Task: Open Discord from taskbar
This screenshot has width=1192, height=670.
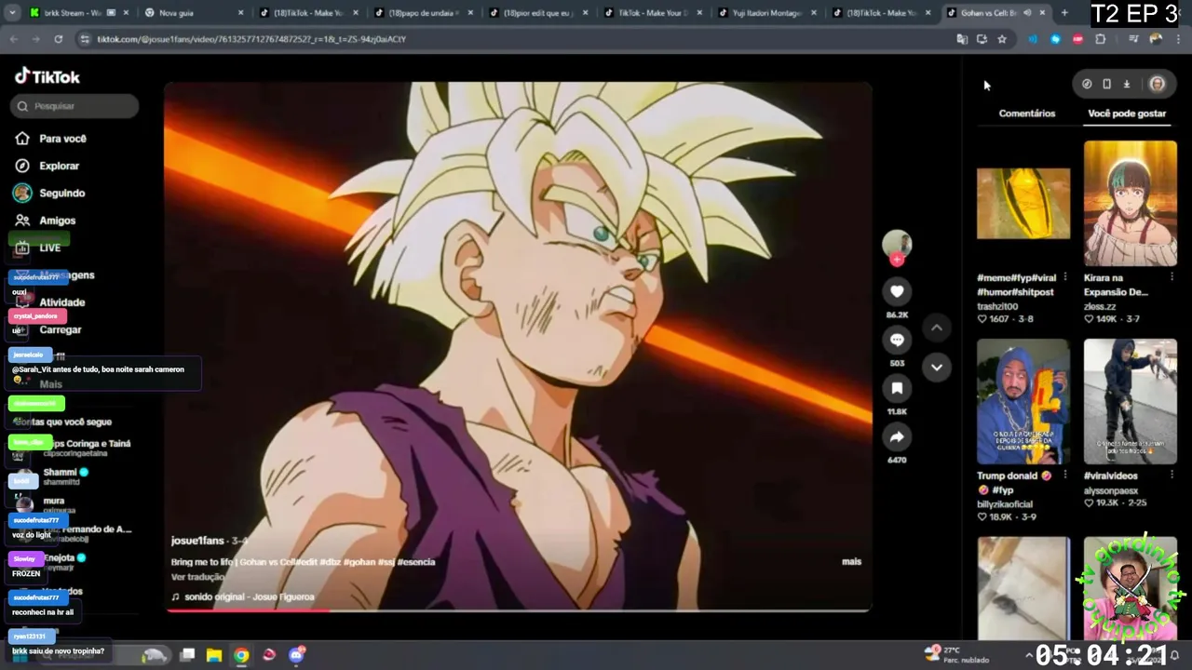Action: click(297, 655)
